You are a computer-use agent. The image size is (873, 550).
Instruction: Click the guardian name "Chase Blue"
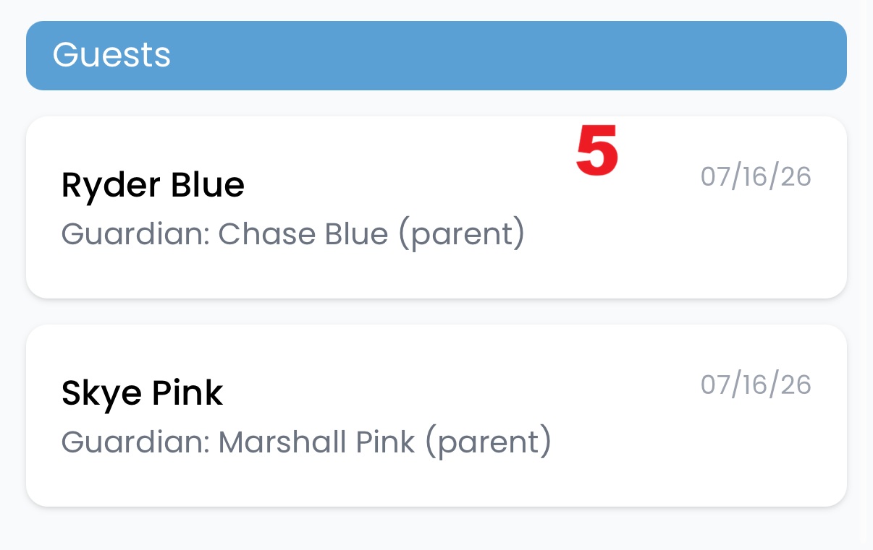pos(303,234)
